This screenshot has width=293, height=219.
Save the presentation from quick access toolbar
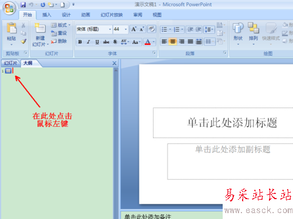click(23, 5)
